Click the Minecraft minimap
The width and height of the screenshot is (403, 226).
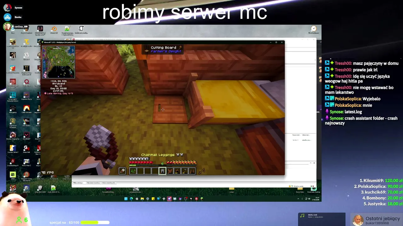[x=59, y=62]
